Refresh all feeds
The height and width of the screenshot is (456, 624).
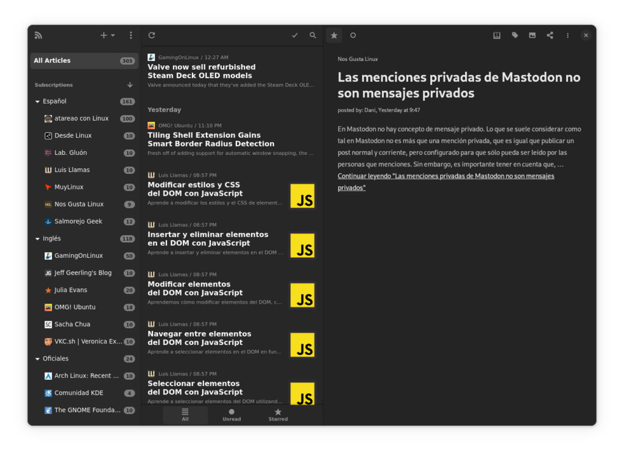click(x=151, y=35)
